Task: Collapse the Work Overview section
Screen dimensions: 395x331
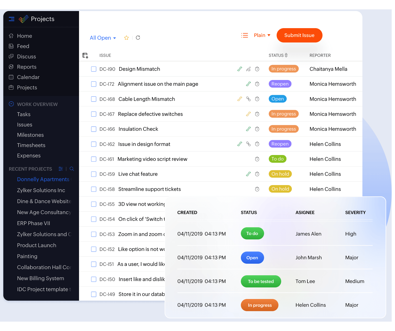Action: 11,104
